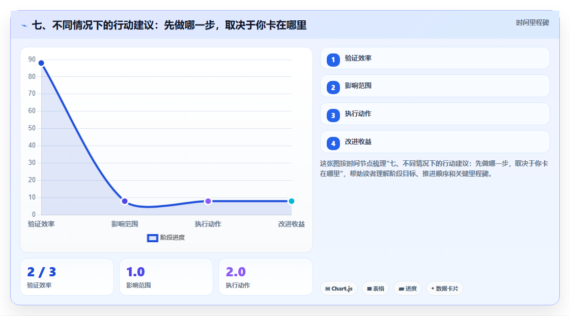Click the '2.0' value in the 执行动作 card

click(236, 272)
